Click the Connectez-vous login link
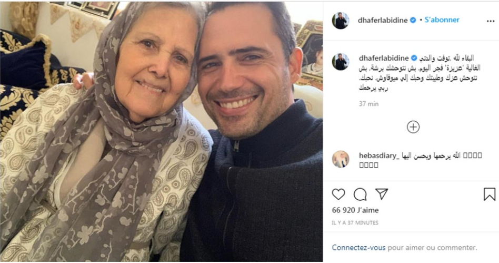Viewport: 499px width, 263px height. (x=358, y=247)
